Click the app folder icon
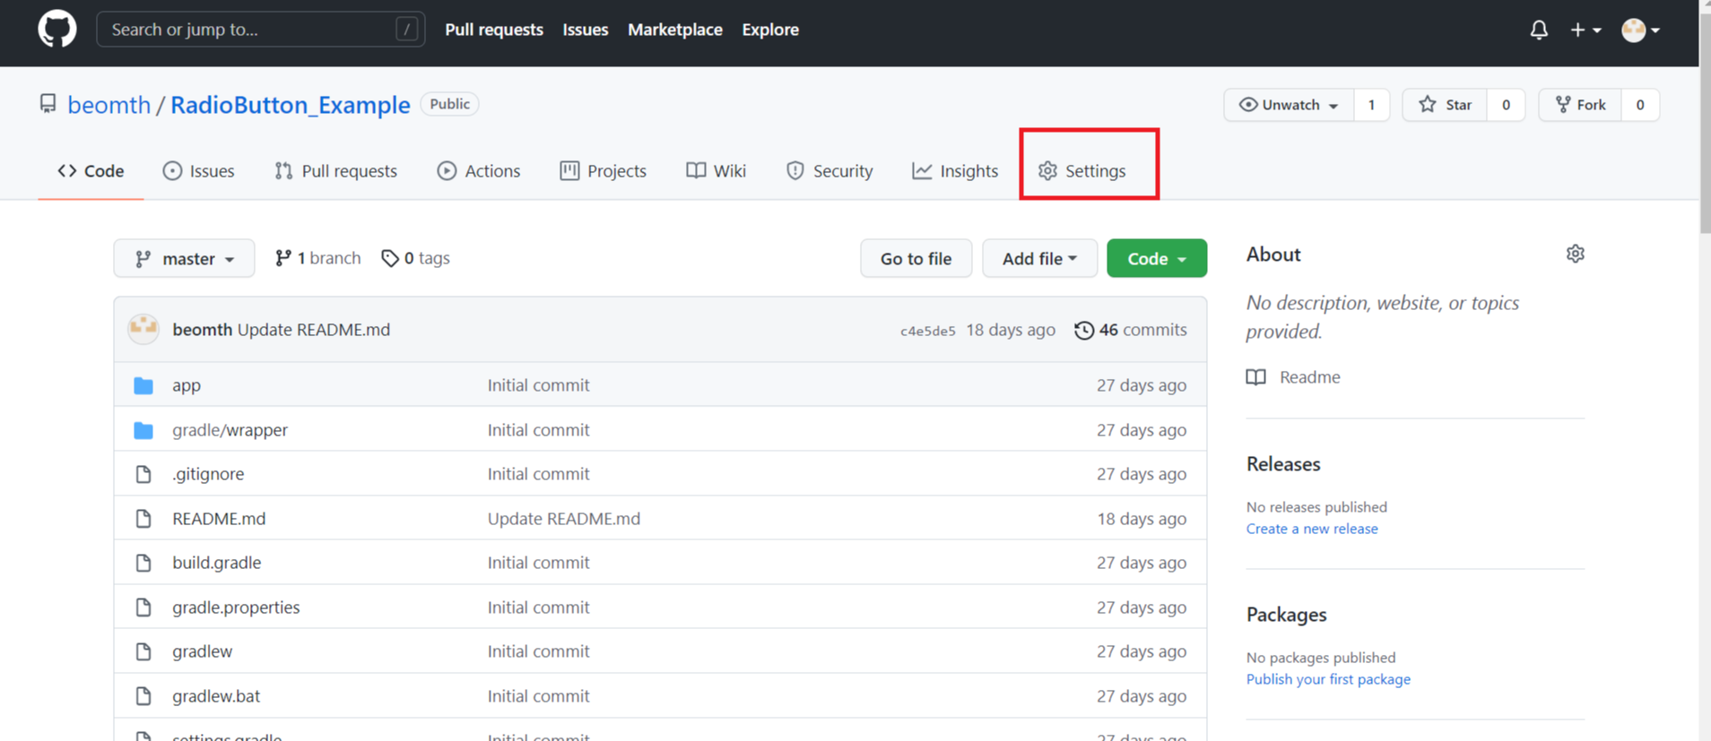1711x741 pixels. pos(143,385)
